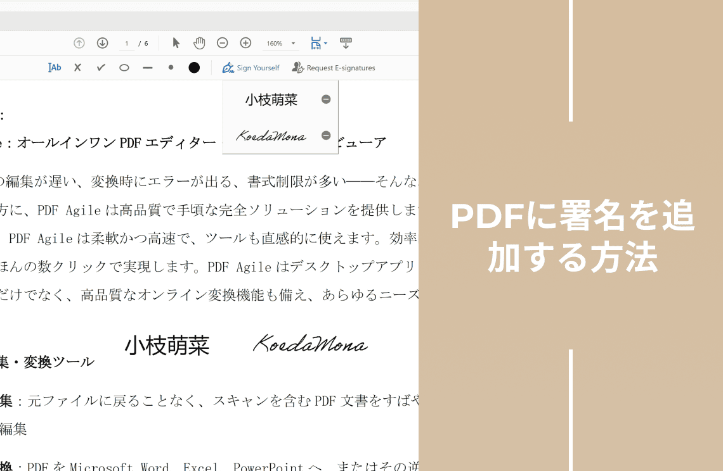Screen dimensions: 723x471
Task: Select the X cross-out annotation tool
Action: pos(78,67)
